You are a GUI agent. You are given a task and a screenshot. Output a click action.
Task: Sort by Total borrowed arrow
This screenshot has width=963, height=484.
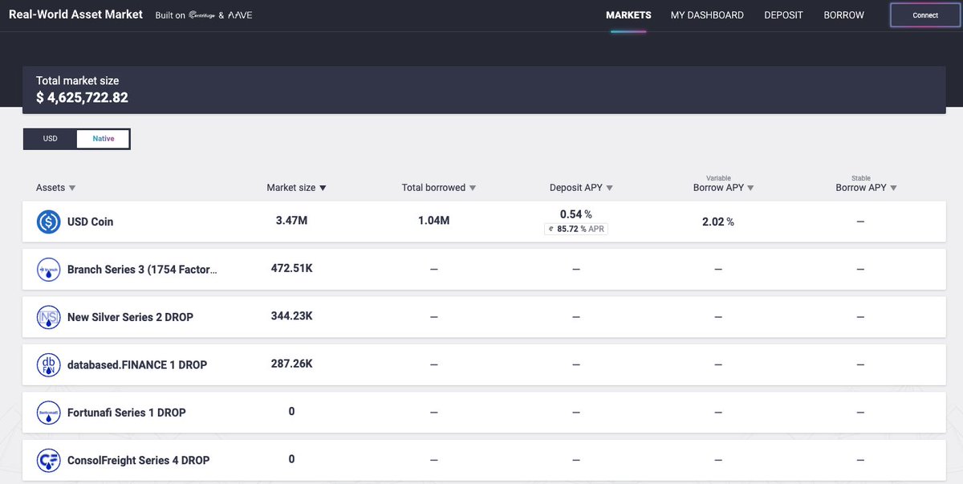(x=473, y=188)
